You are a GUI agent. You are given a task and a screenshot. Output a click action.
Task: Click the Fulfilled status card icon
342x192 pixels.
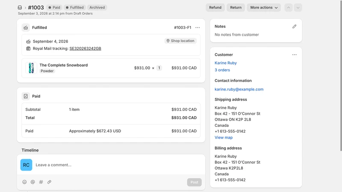click(26, 28)
